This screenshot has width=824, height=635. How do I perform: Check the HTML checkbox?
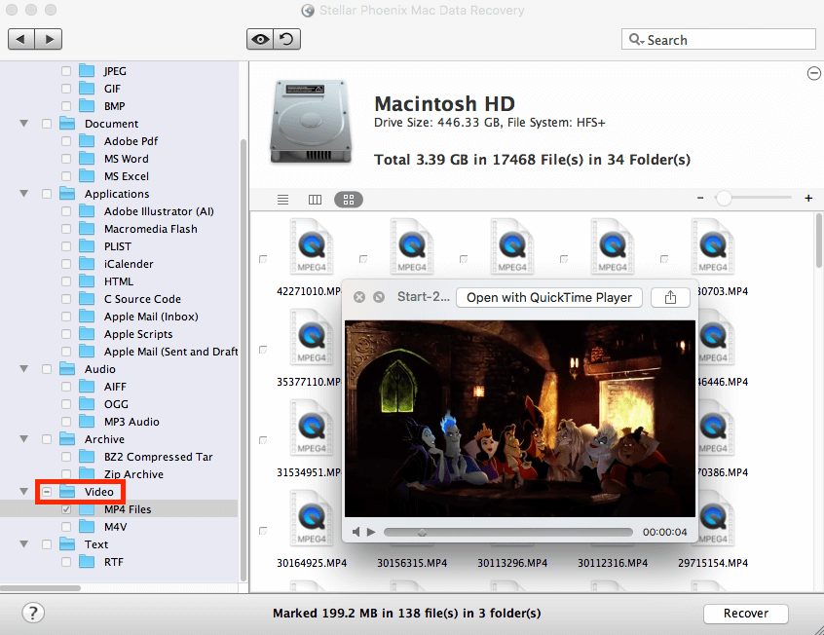click(x=66, y=281)
